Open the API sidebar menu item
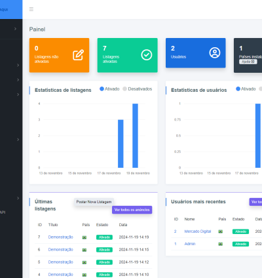The image size is (262, 278). tap(3, 212)
